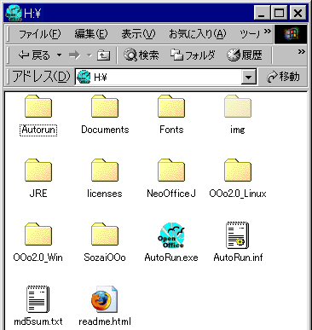Select the NeoOfficeJ folder icon

pyautogui.click(x=171, y=170)
